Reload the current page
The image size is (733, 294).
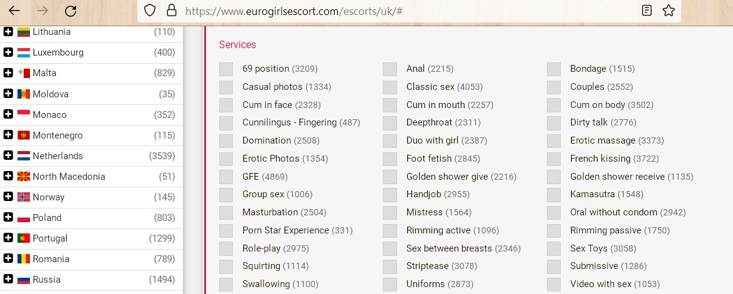tap(71, 10)
